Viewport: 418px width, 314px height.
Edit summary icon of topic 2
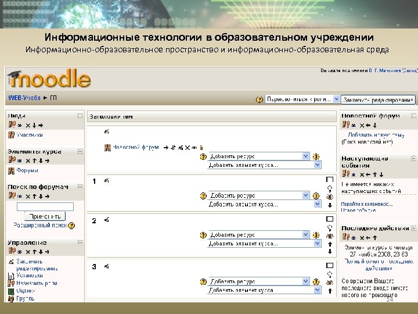pyautogui.click(x=107, y=220)
